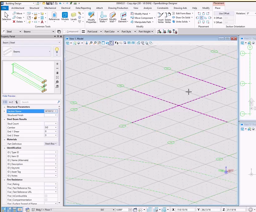
Task: Click the Beam preview thumbnail
Action: 8,52
